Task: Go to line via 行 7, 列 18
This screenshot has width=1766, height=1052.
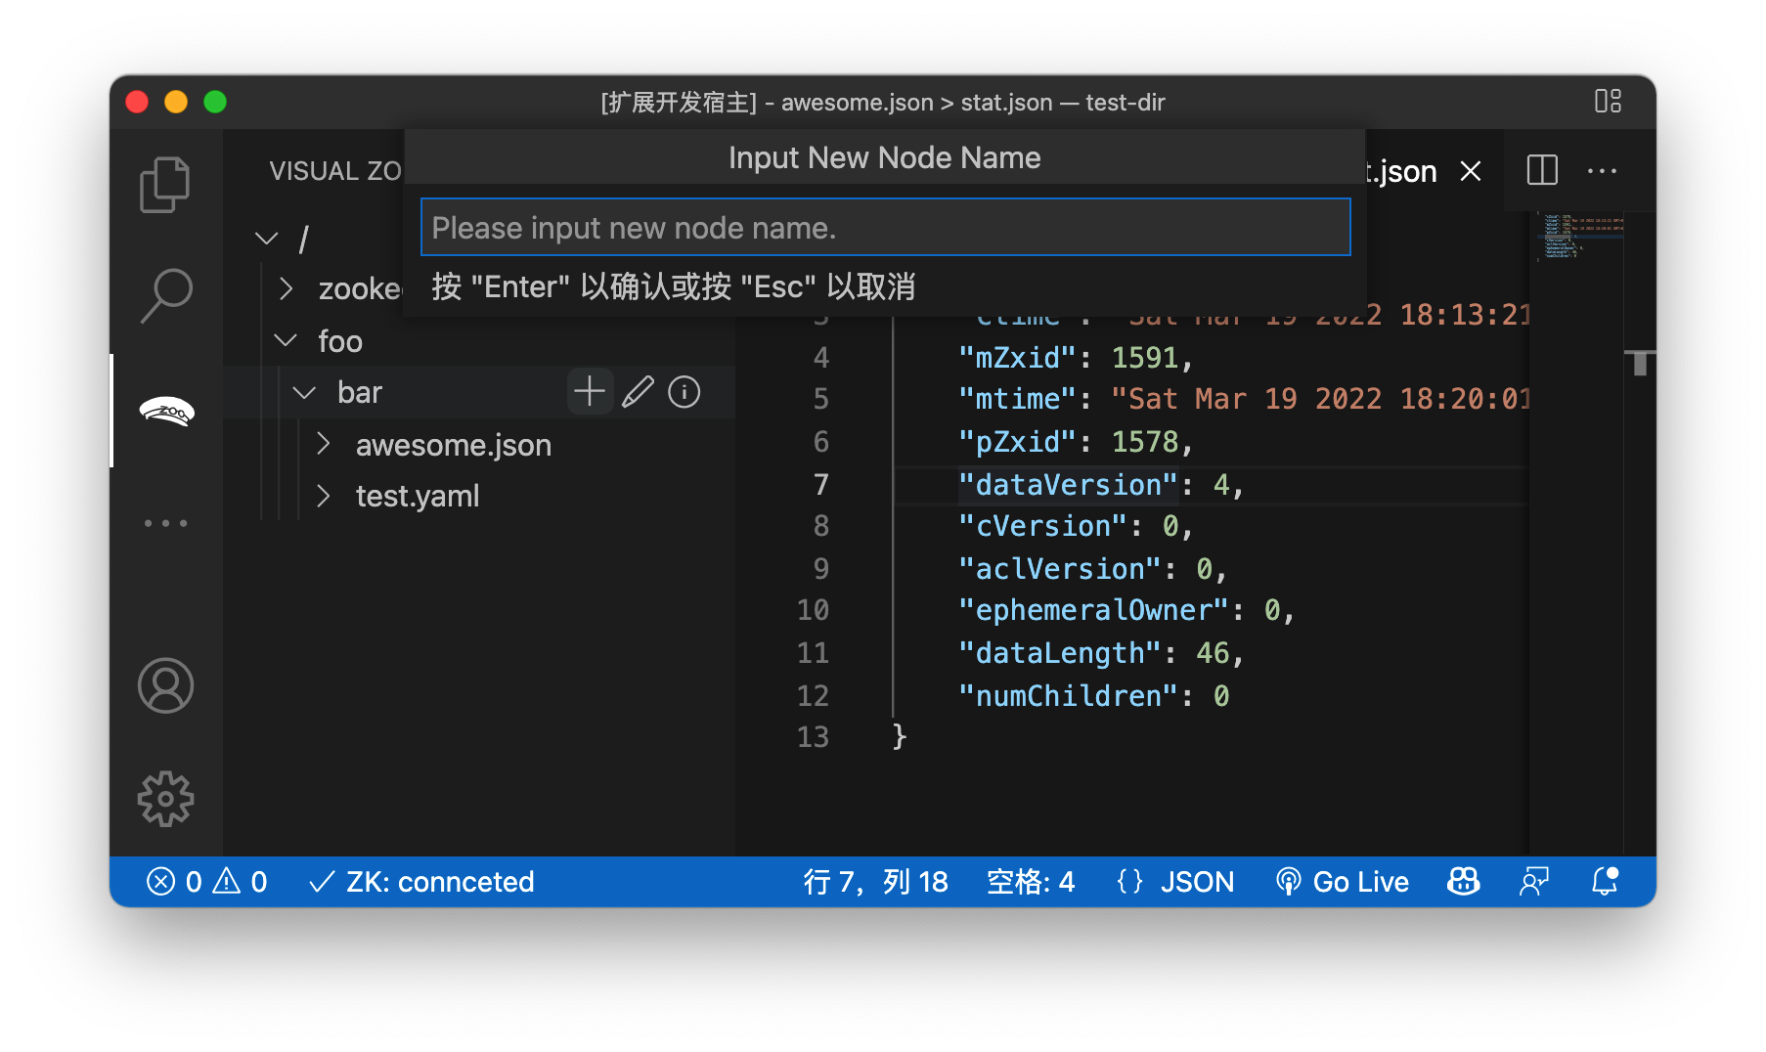Action: point(875,882)
